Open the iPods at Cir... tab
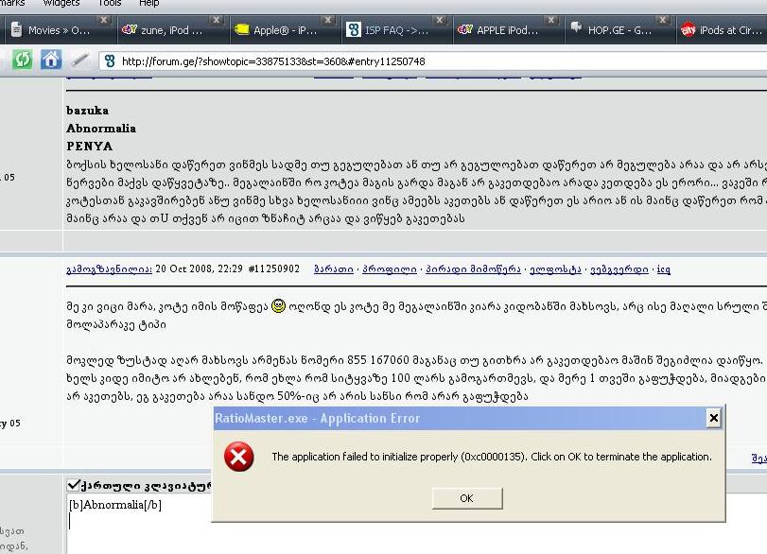This screenshot has width=767, height=554. [723, 30]
